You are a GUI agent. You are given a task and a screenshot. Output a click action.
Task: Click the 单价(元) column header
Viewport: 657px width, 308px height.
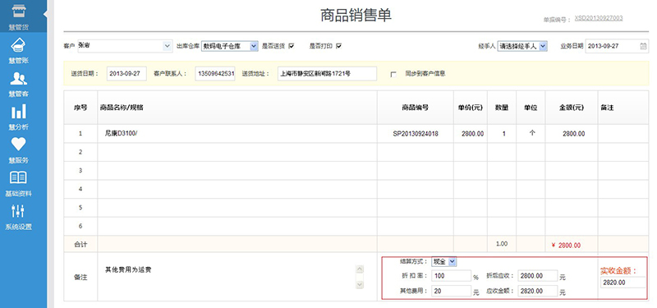pos(471,108)
